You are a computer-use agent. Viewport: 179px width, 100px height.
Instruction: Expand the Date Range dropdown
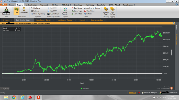pyautogui.click(x=77, y=8)
